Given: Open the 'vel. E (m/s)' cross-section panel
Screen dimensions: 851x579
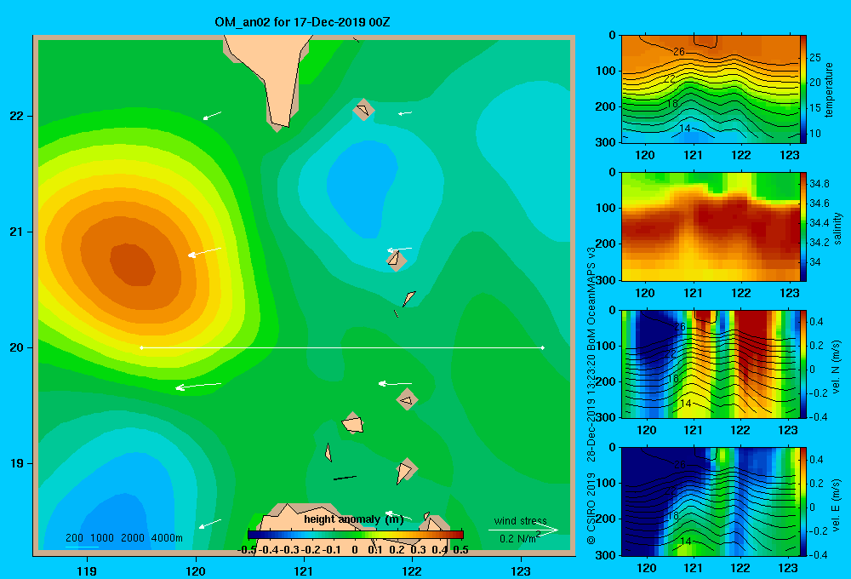Looking at the screenshot, I should coord(710,502).
